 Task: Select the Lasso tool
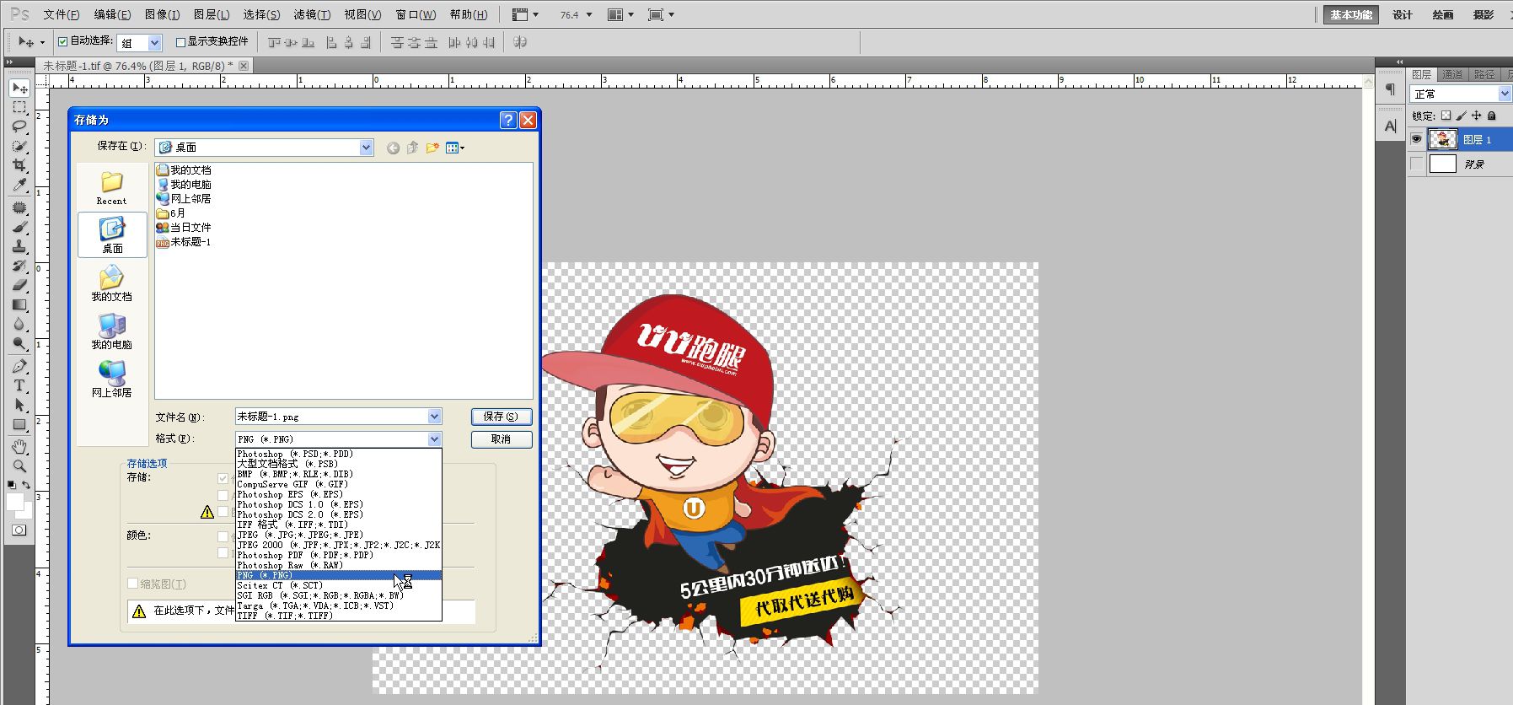19,126
